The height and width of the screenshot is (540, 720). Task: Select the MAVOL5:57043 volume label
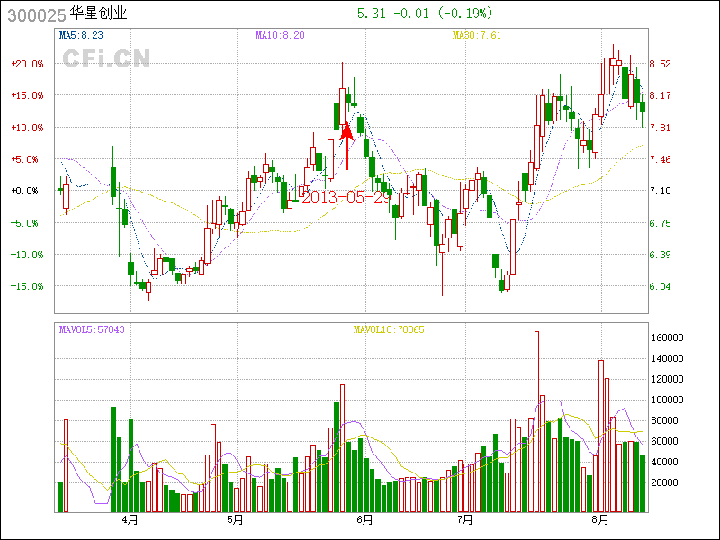coord(92,329)
